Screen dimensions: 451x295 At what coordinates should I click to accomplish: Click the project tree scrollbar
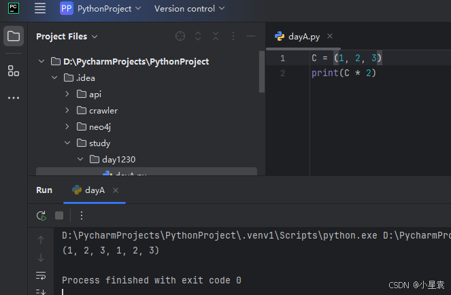(261, 72)
